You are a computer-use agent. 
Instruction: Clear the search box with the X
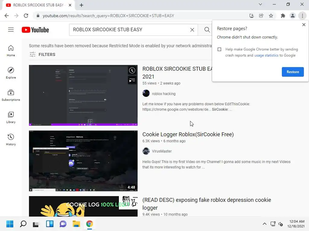tap(192, 30)
